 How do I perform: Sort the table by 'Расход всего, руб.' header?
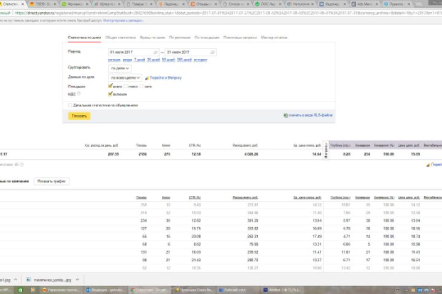[245, 197]
